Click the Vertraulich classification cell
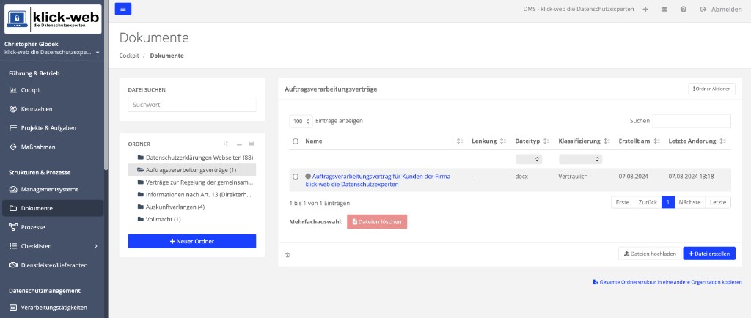This screenshot has width=751, height=318. (573, 177)
